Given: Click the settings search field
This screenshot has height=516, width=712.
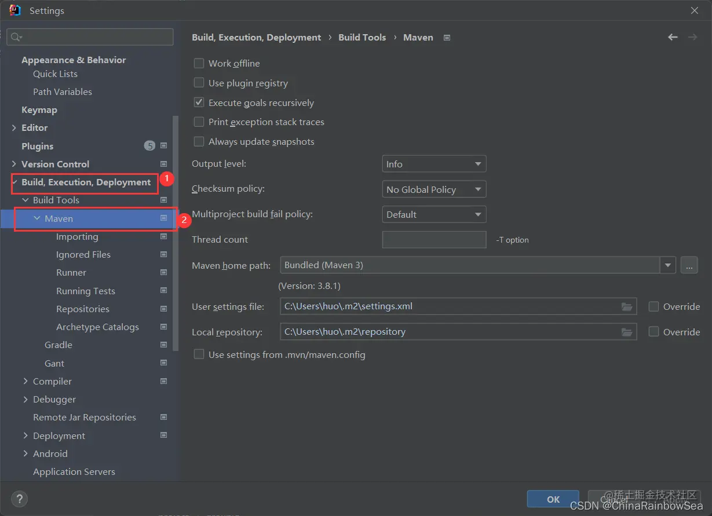Looking at the screenshot, I should point(90,37).
